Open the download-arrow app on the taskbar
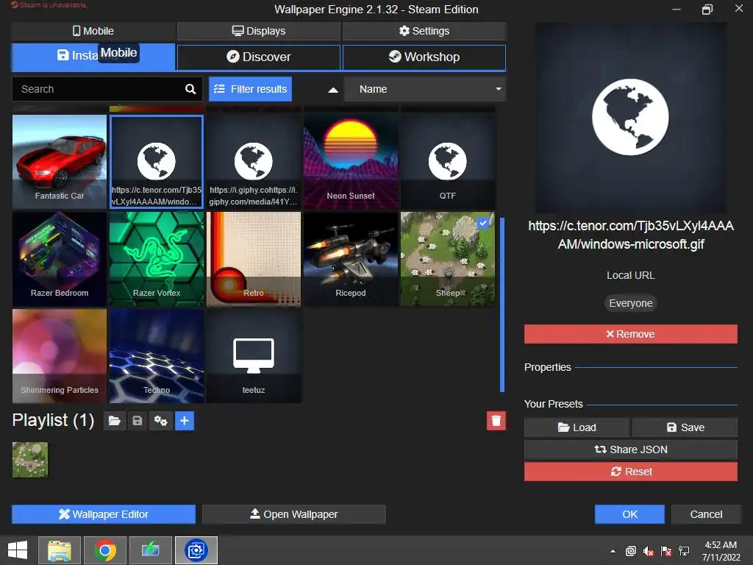753x565 pixels. point(150,550)
